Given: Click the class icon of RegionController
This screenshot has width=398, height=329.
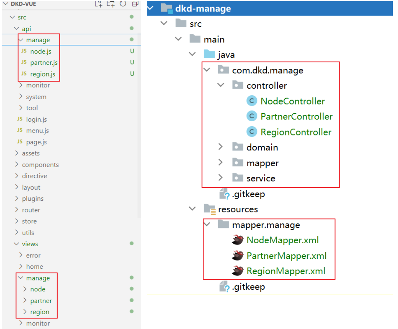Looking at the screenshot, I should point(252,132).
